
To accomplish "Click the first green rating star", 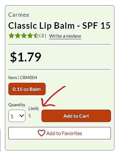I will pos(11,36).
